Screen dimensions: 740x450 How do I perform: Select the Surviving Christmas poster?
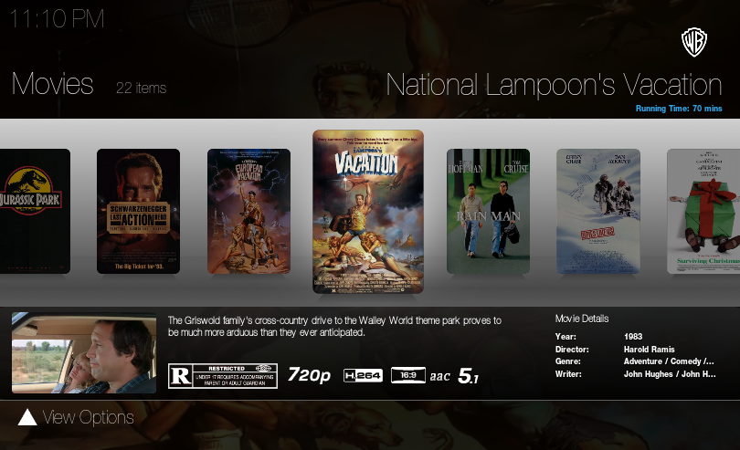pos(703,212)
